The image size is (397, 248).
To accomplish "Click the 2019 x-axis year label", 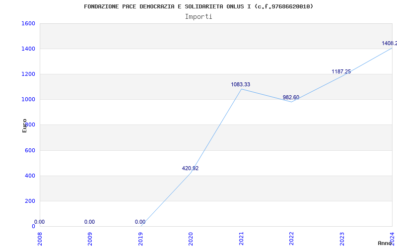I will (x=140, y=239).
